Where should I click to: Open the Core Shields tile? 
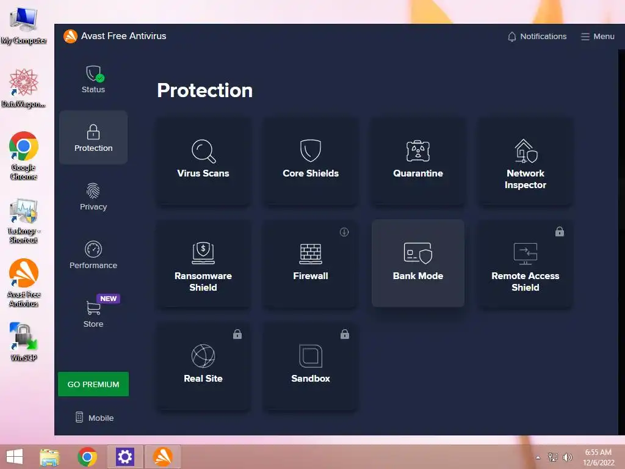coord(311,161)
